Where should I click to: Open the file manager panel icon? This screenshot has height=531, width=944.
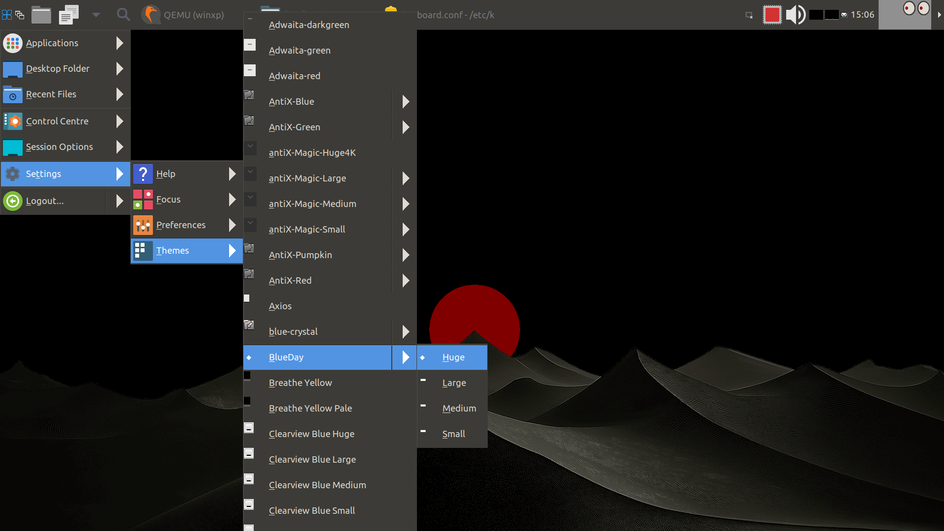(x=41, y=15)
